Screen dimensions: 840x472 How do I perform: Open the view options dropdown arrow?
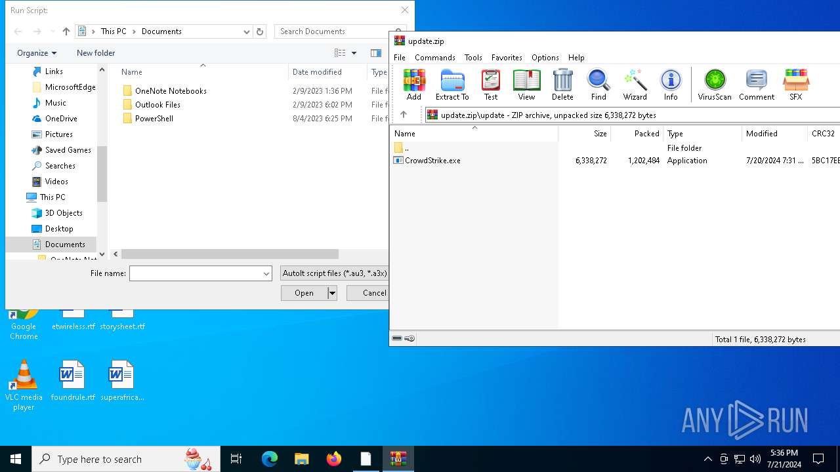pos(354,53)
